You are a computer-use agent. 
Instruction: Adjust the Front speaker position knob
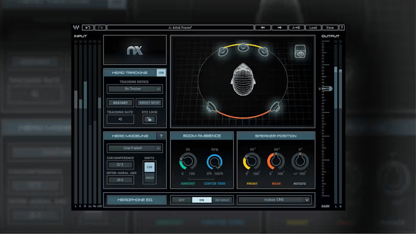tap(251, 161)
